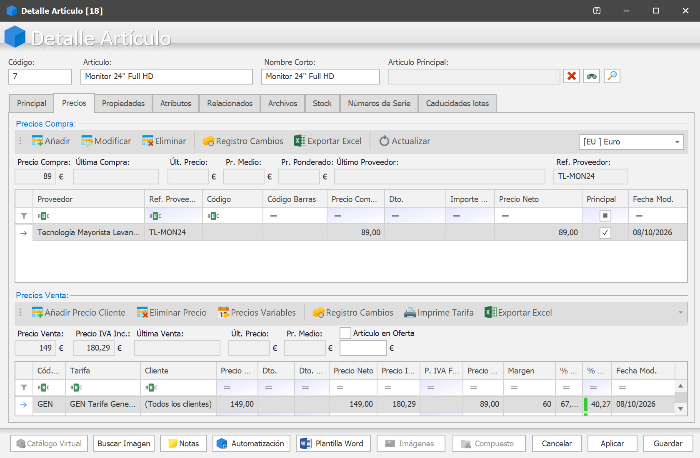
Task: Click Eliminar Precio in sales toolbar
Action: (x=172, y=313)
